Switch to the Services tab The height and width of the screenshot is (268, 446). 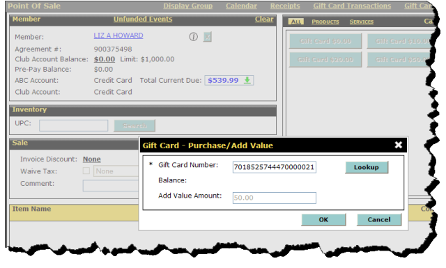click(362, 22)
